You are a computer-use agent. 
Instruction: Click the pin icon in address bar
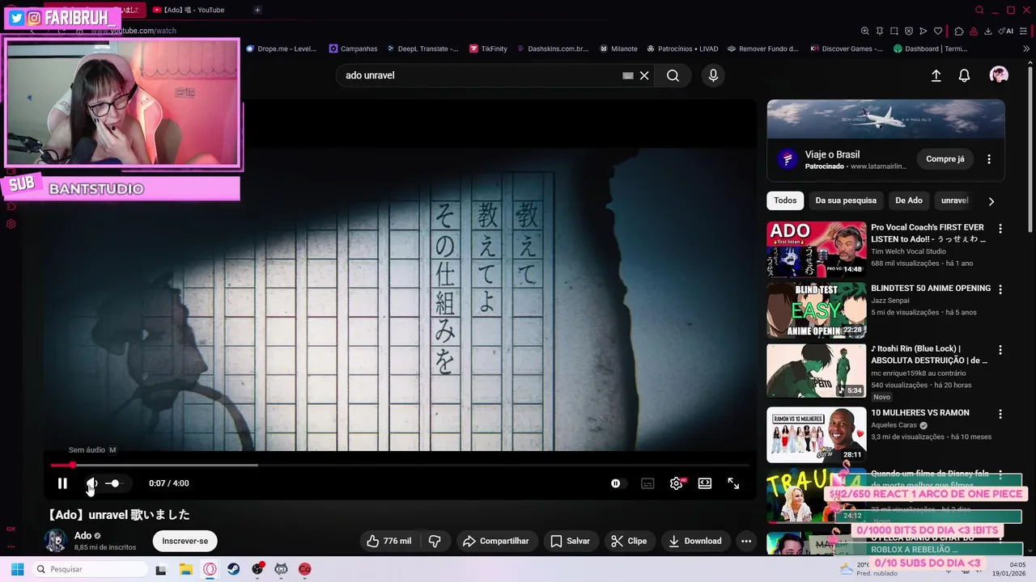pos(879,31)
